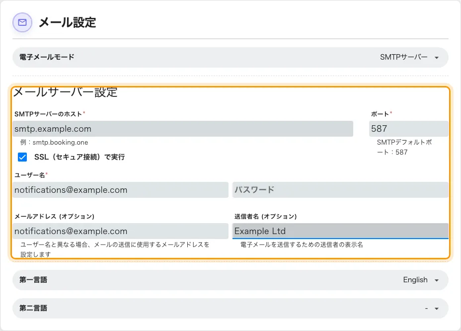
Task: Click the パスワード input field
Action: [x=340, y=190]
